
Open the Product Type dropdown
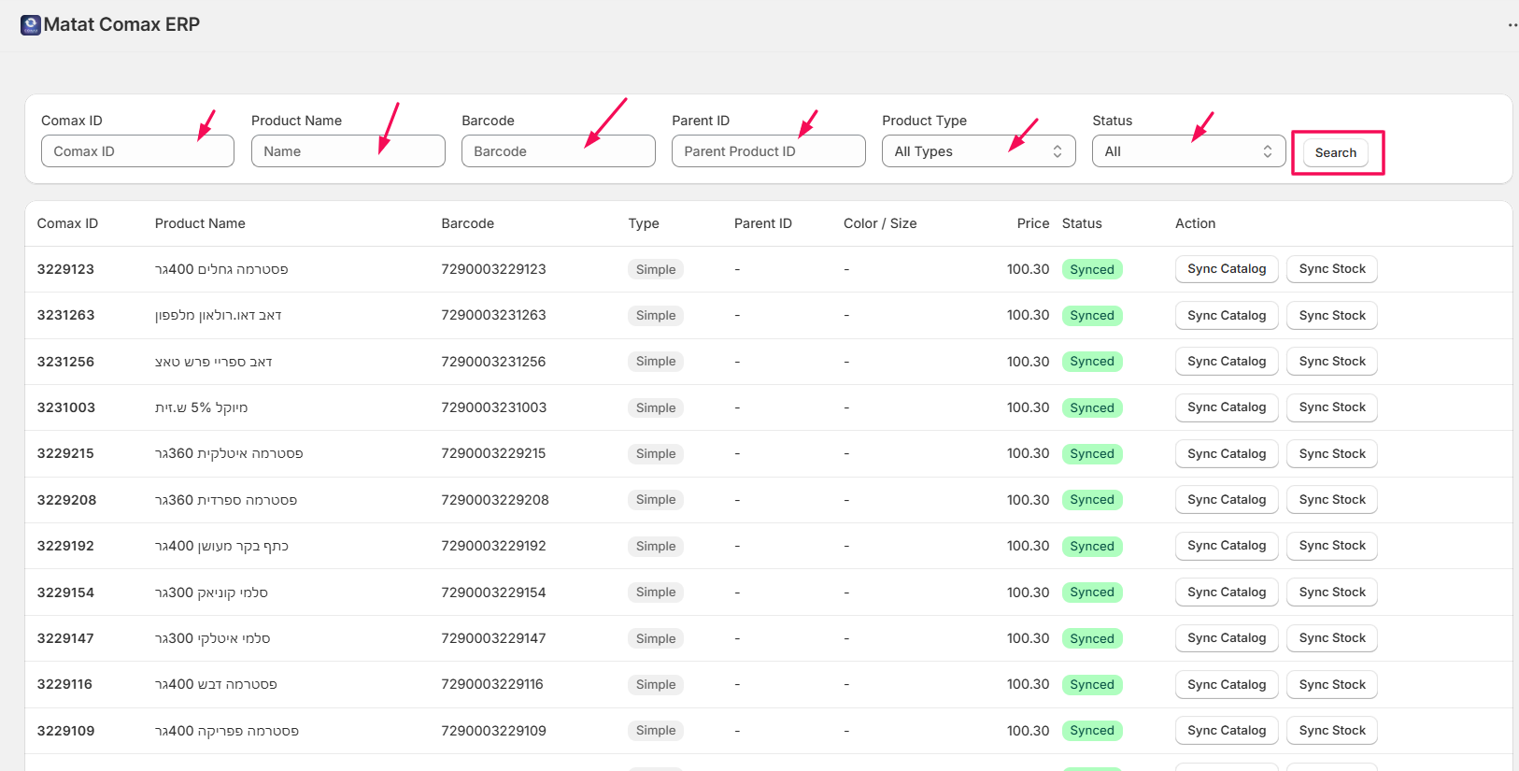tap(978, 151)
